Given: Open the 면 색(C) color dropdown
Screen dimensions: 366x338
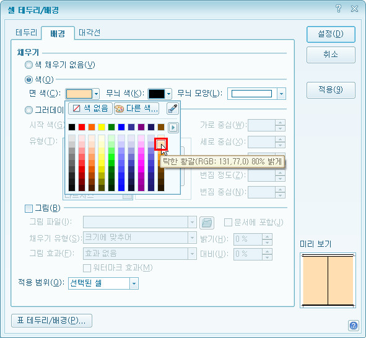Looking at the screenshot, I should pos(96,94).
